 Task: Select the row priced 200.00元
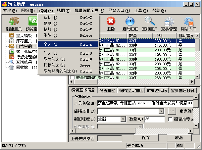point(147,50)
